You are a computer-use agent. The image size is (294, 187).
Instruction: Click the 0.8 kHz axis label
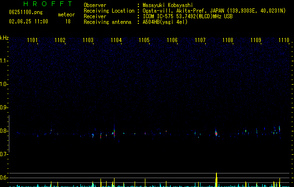point(4,131)
